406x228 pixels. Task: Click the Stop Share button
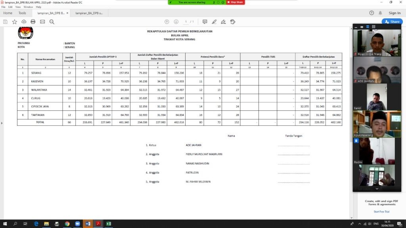[235, 2]
